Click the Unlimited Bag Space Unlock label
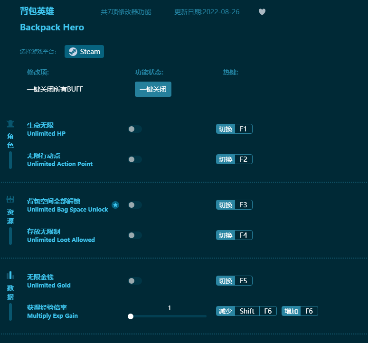This screenshot has height=343, width=368. (x=67, y=209)
